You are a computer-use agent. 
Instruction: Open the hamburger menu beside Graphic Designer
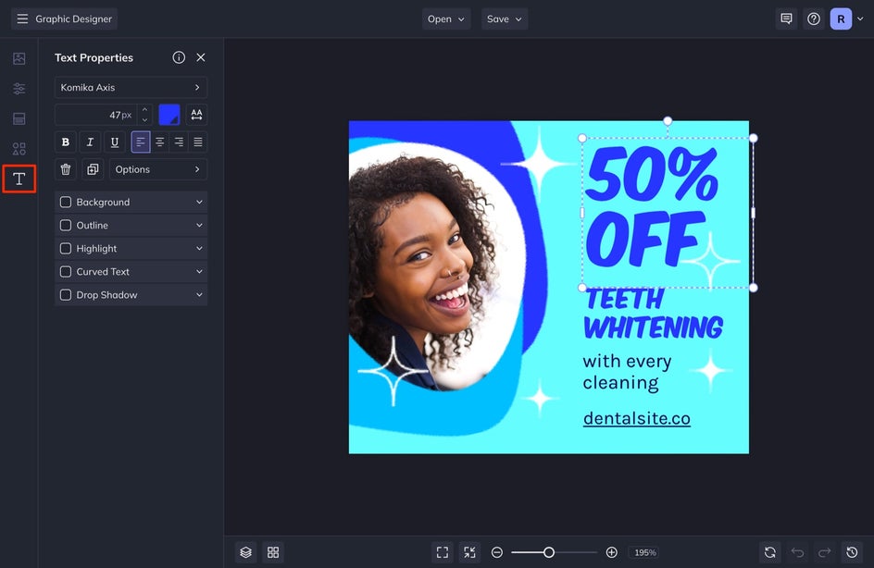coord(22,19)
